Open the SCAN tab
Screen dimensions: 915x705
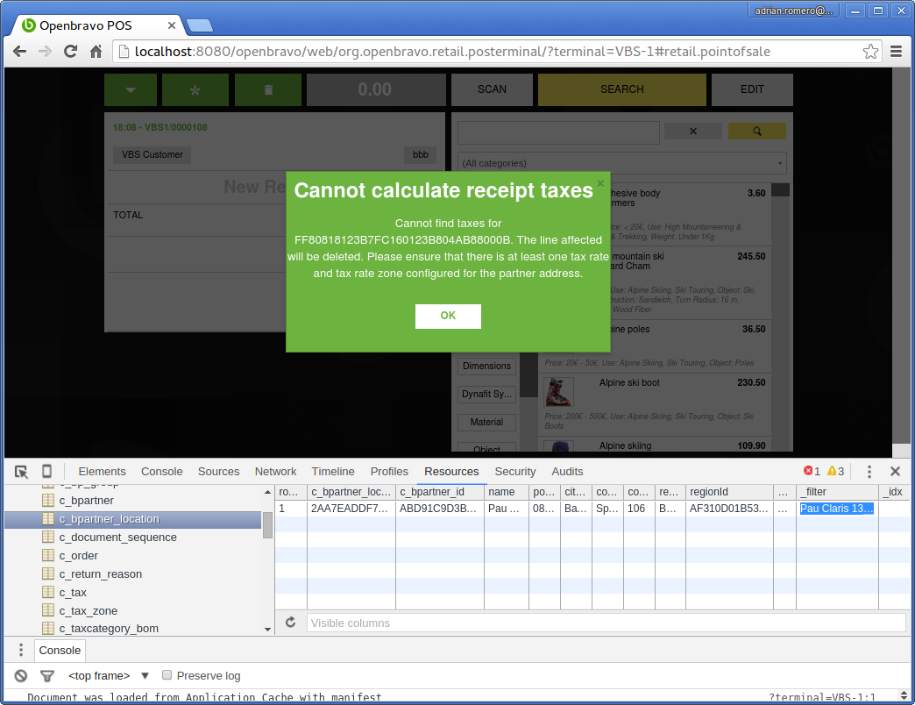click(x=492, y=89)
